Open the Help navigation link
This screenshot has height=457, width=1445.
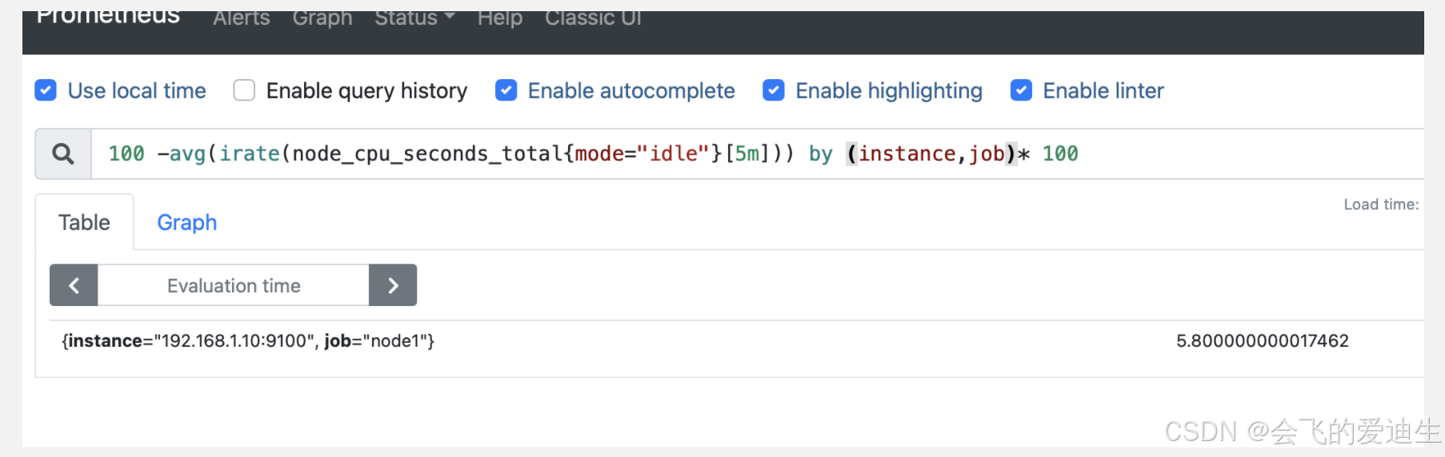pyautogui.click(x=499, y=18)
